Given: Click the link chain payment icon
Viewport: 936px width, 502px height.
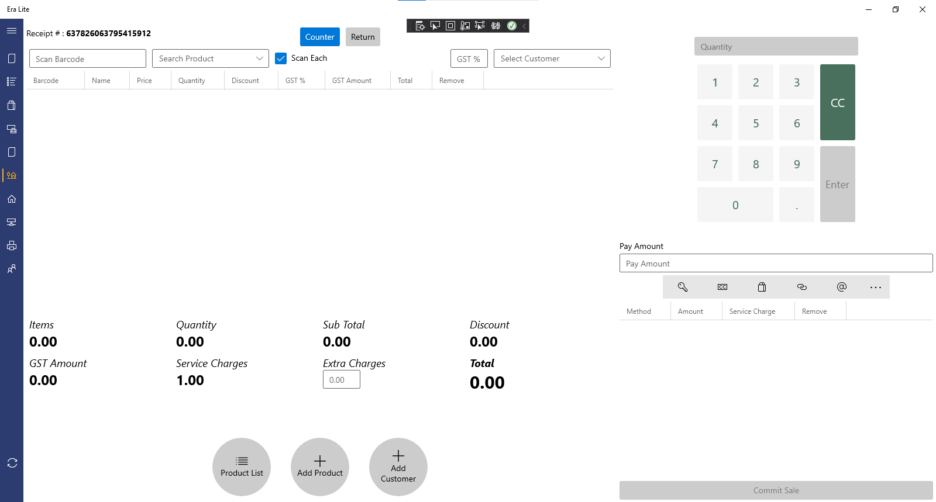Looking at the screenshot, I should 802,287.
